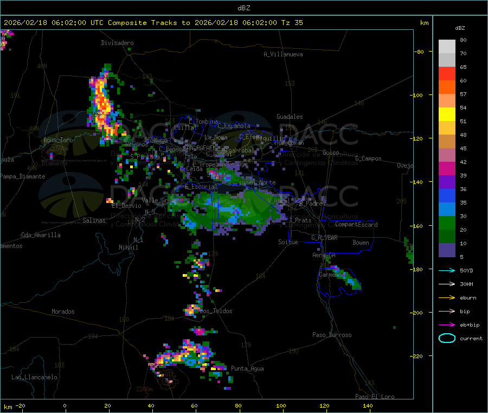Select the blue 36 dBZ color swatch
Screen dimensions: 488x413
[447, 195]
